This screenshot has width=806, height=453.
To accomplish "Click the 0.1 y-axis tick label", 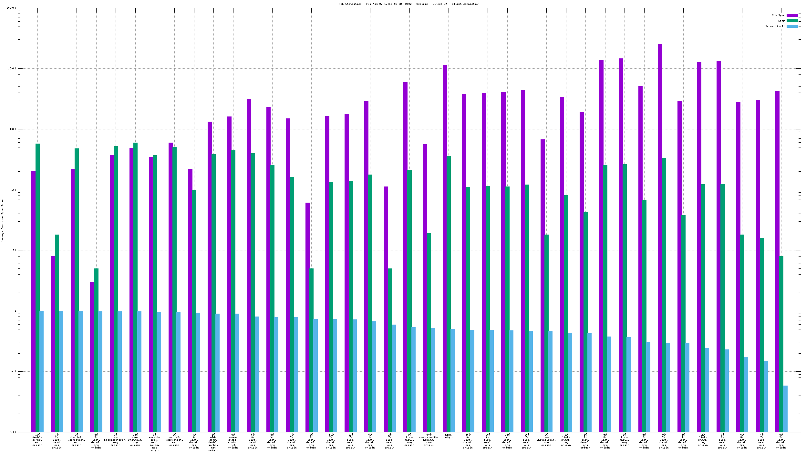I will pos(14,371).
